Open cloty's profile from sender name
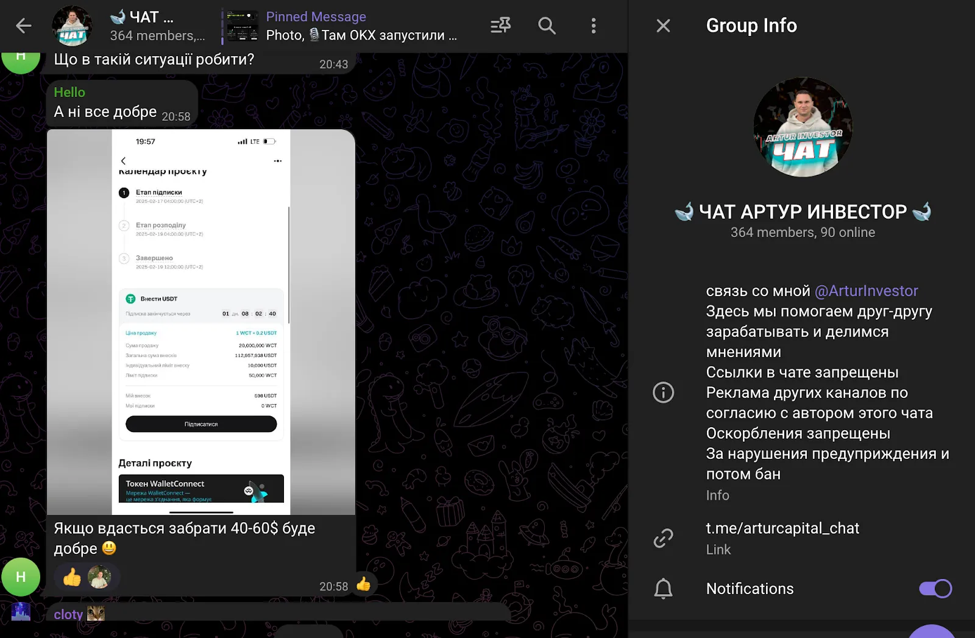The image size is (975, 638). tap(68, 614)
